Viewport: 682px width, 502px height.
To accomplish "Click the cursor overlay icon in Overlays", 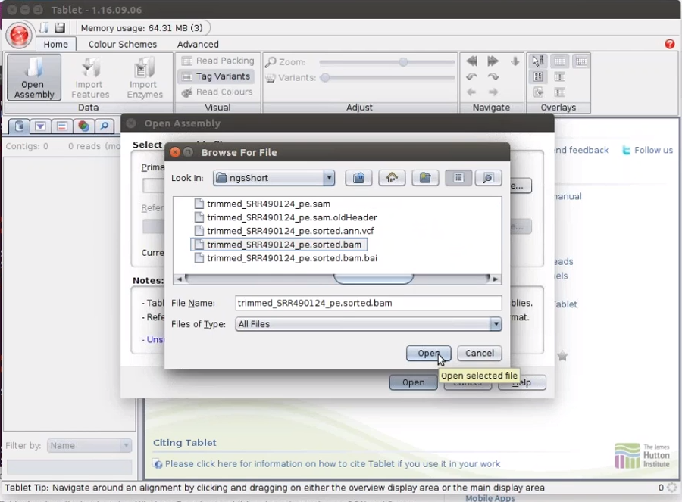I will click(x=538, y=61).
